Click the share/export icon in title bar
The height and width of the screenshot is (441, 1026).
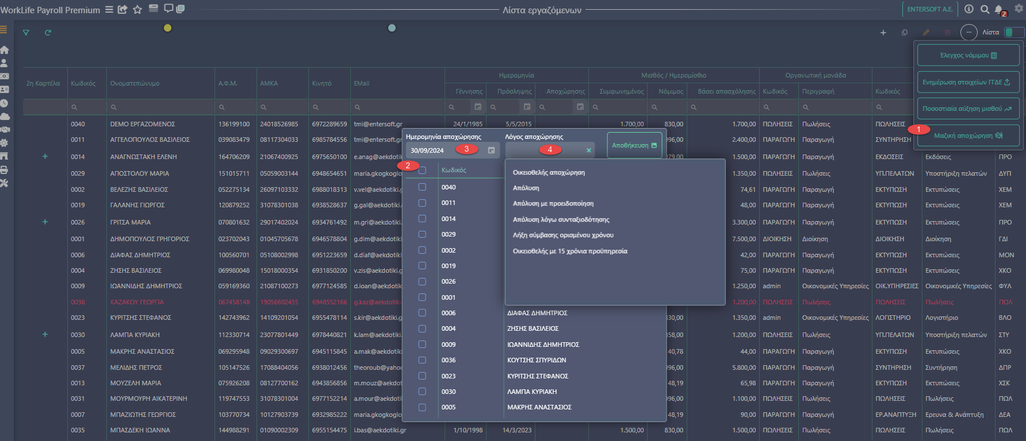point(122,10)
